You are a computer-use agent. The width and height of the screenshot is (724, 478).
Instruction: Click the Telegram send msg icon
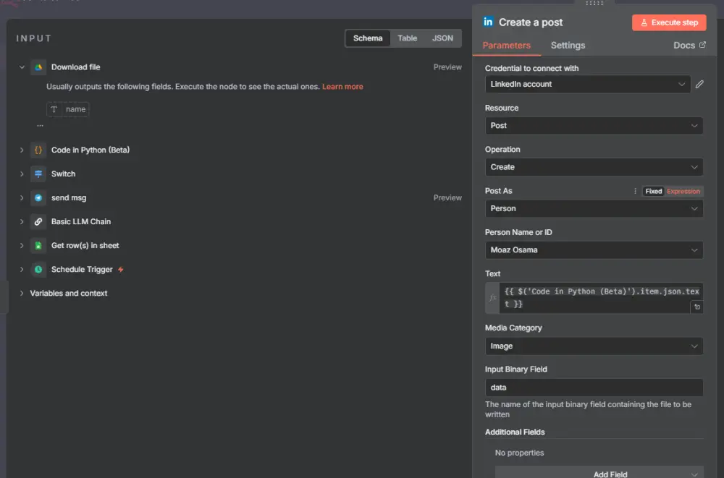pyautogui.click(x=38, y=198)
